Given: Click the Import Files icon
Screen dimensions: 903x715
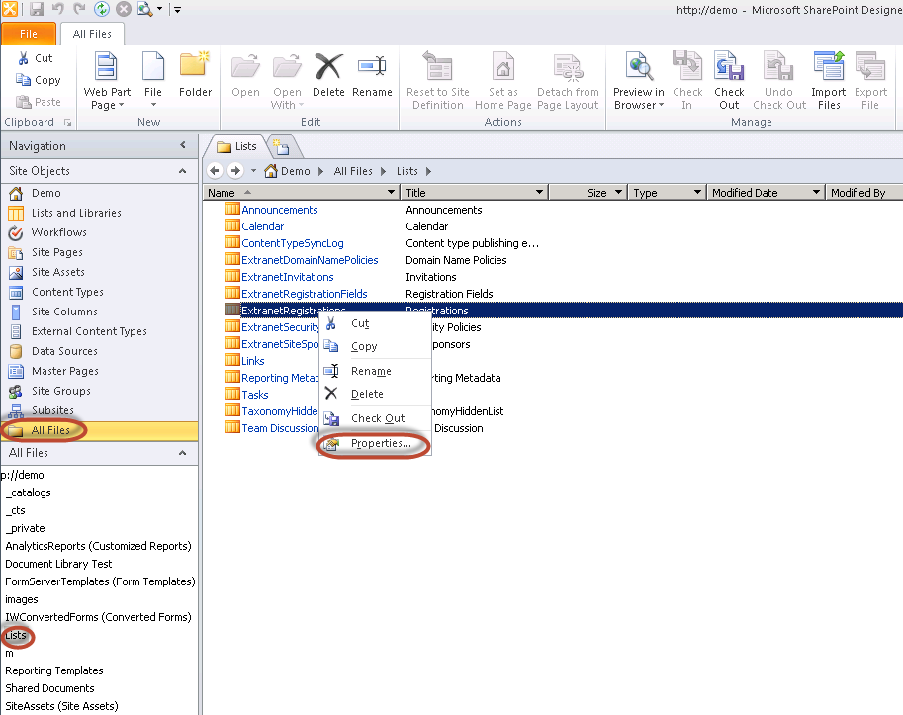Looking at the screenshot, I should tap(828, 78).
